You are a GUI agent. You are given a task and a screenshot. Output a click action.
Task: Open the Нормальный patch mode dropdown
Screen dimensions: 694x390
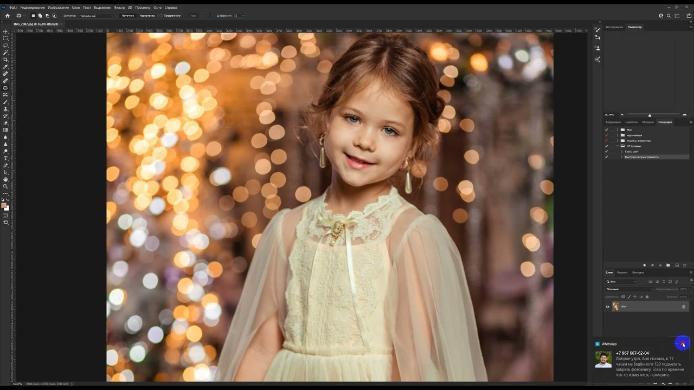click(x=96, y=16)
